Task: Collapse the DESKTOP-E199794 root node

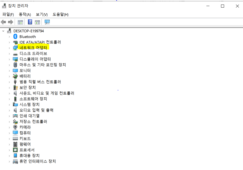Action: pyautogui.click(x=3, y=31)
